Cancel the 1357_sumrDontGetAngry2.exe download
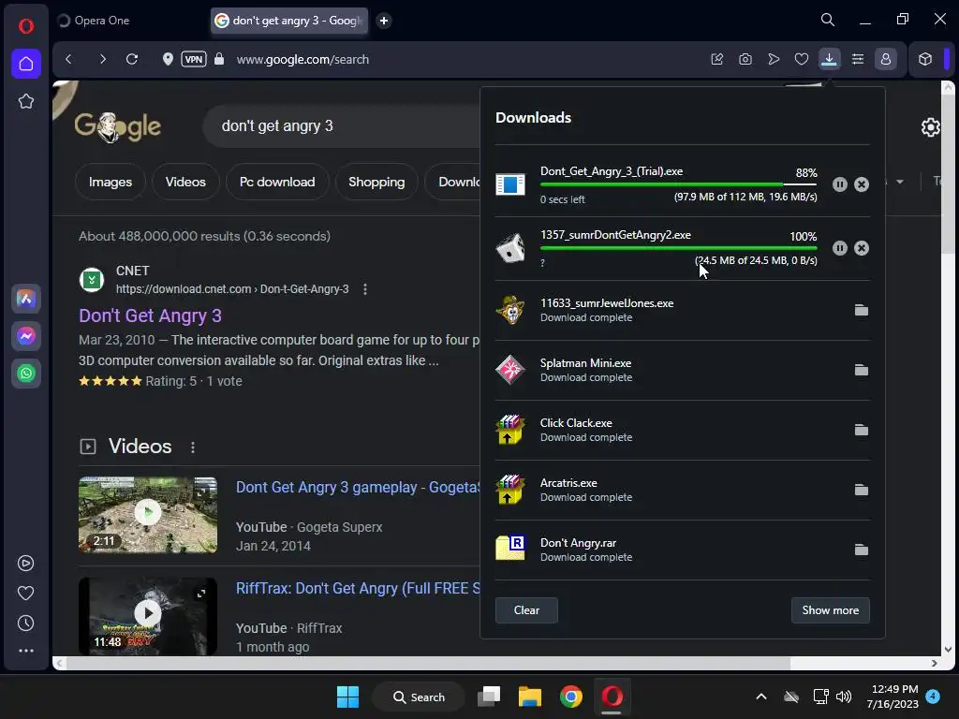The image size is (959, 719). tap(862, 247)
